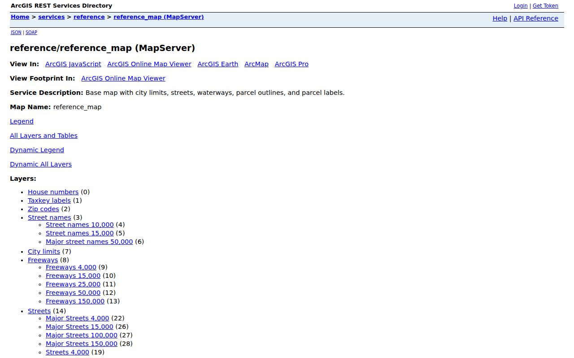Open Streets group layer

pyautogui.click(x=39, y=311)
